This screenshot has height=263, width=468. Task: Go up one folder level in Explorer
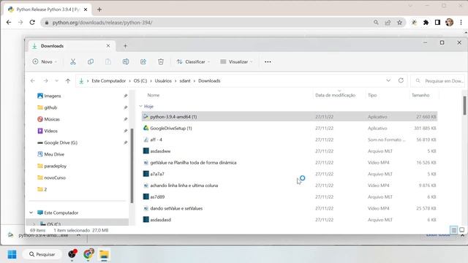coord(68,81)
